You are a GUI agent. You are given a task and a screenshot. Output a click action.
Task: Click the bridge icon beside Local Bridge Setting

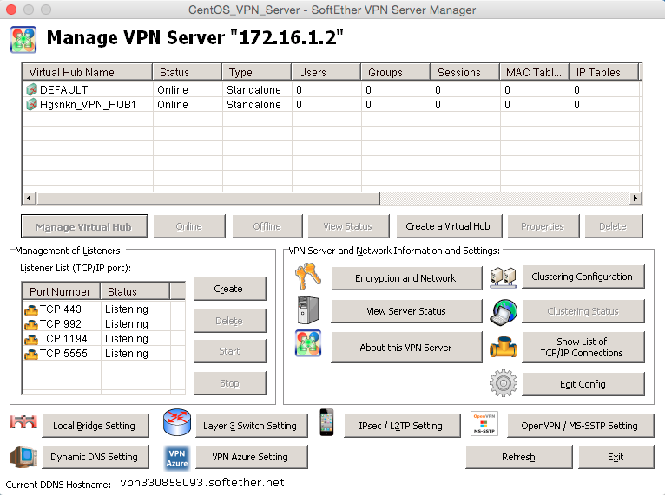coord(23,421)
